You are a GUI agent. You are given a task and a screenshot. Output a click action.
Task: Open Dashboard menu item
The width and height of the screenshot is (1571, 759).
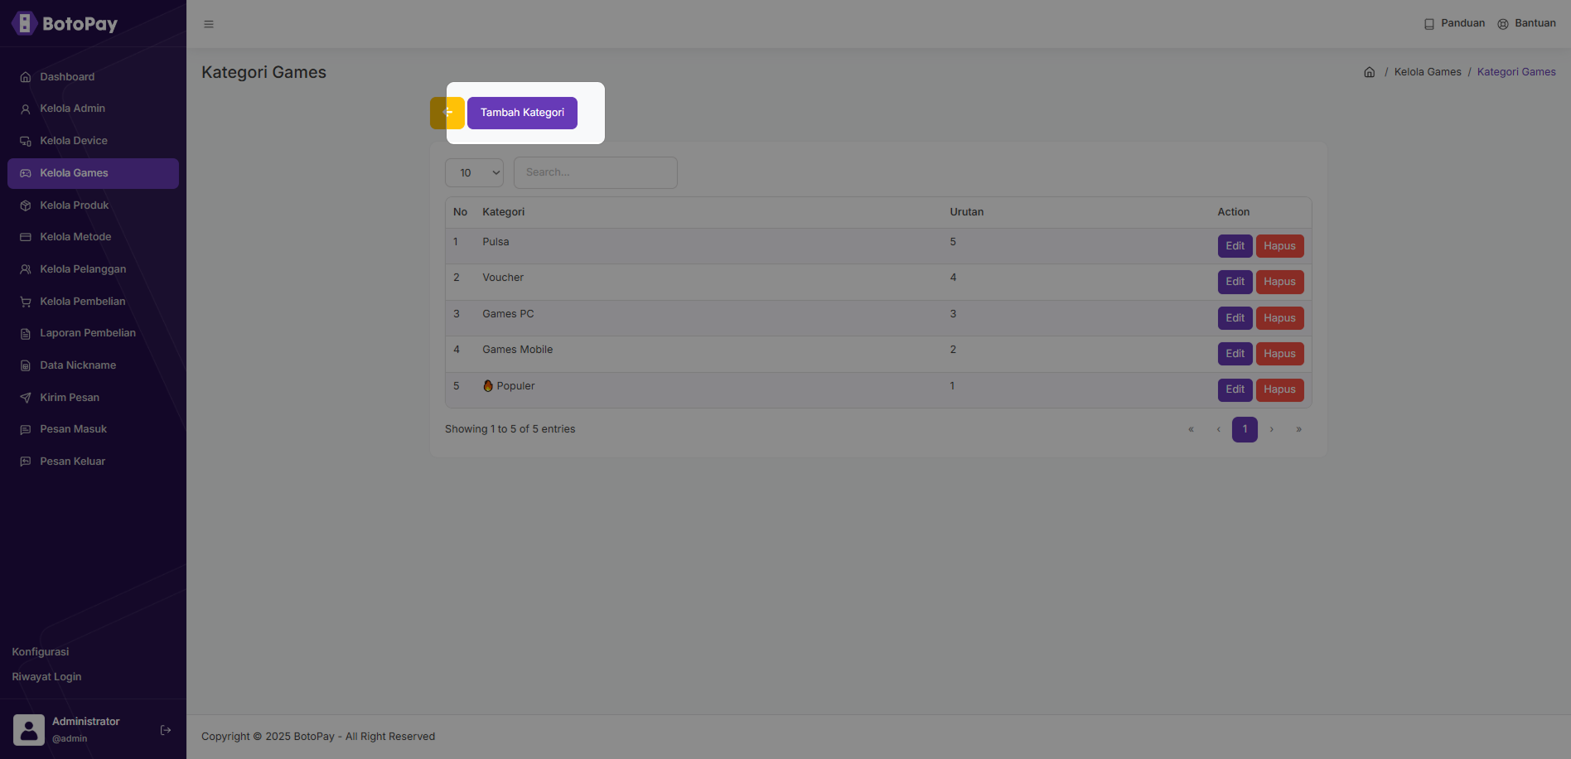coord(93,77)
